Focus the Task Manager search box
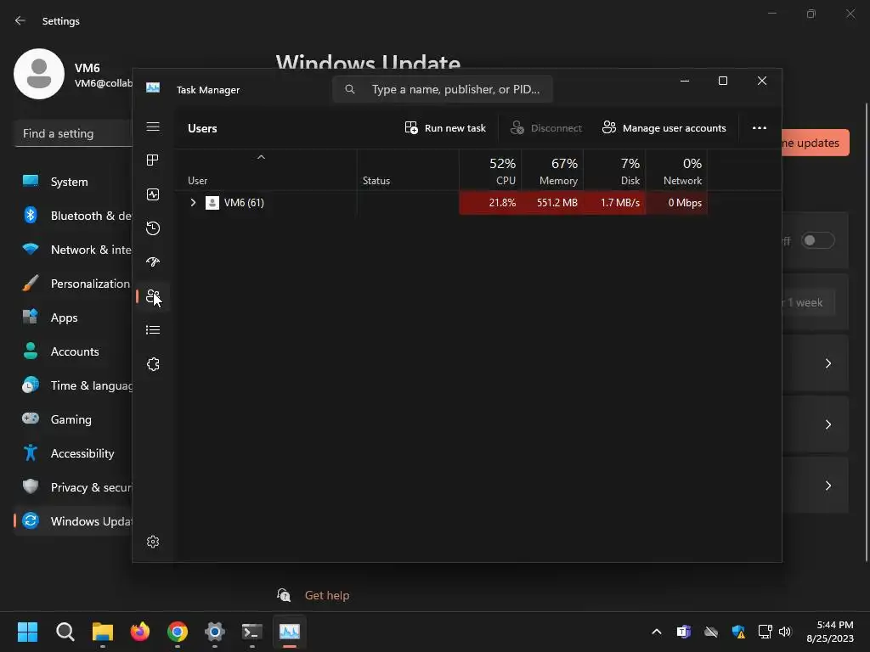 (x=442, y=89)
